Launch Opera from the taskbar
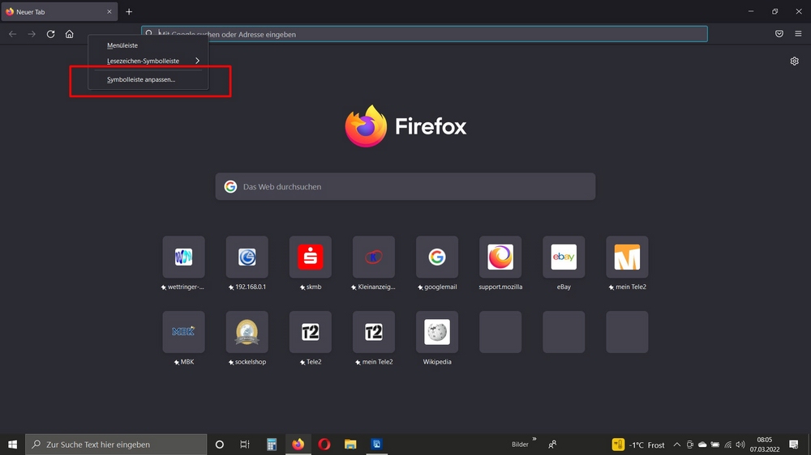811x455 pixels. (x=324, y=444)
